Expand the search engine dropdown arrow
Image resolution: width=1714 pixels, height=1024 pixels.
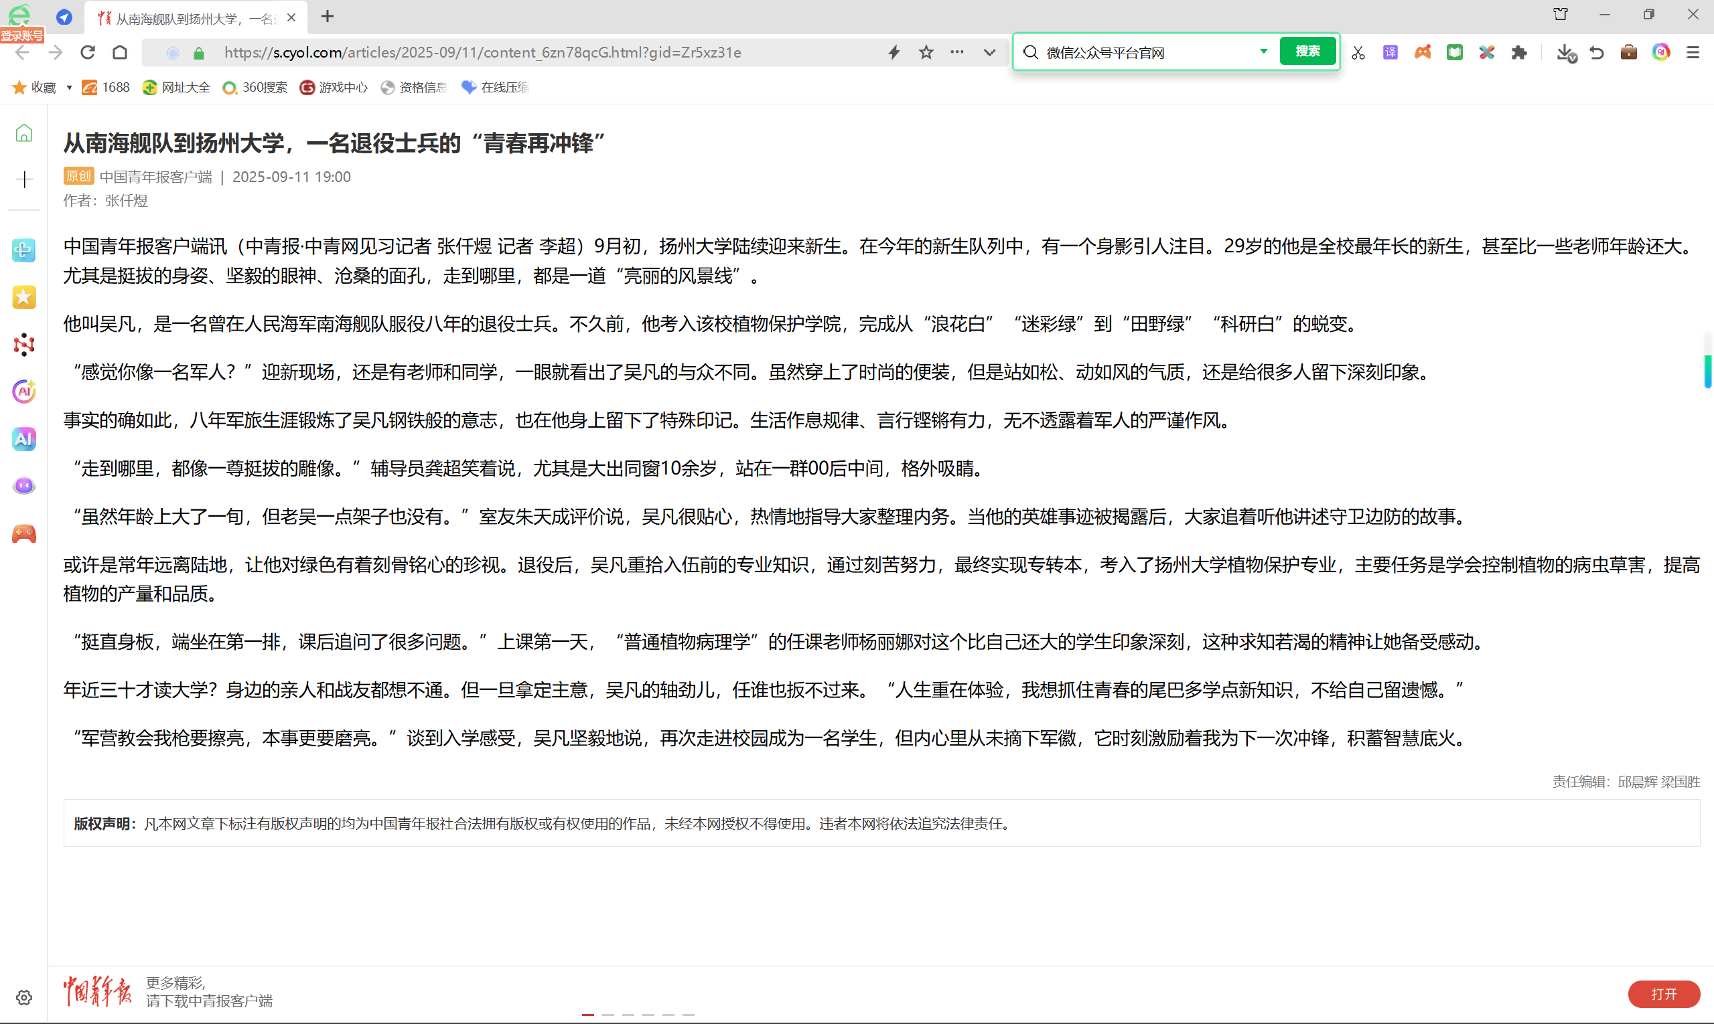(x=1263, y=52)
